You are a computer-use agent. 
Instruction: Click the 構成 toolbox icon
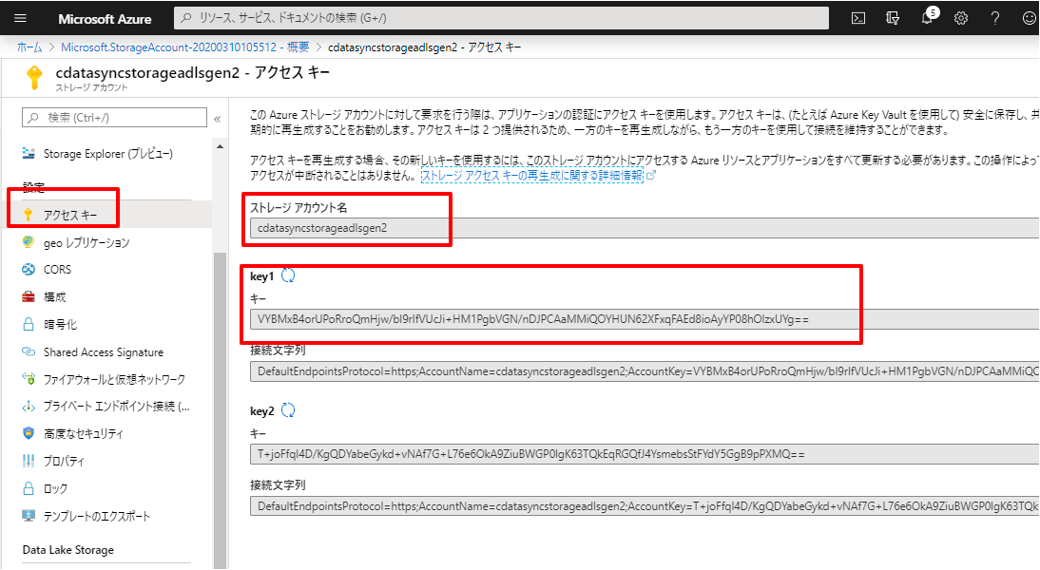[x=29, y=297]
